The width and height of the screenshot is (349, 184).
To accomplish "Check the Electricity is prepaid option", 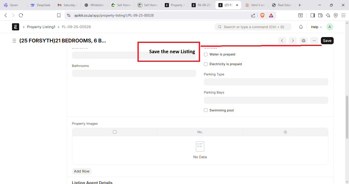I will 206,64.
